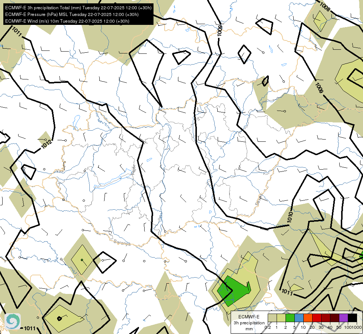This screenshot has height=334, width=363.
Task: Click the purple 50–100 mm legend swatch
Action: pyautogui.click(x=344, y=318)
